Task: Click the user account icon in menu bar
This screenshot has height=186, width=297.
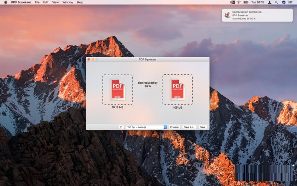Action: pos(270,2)
